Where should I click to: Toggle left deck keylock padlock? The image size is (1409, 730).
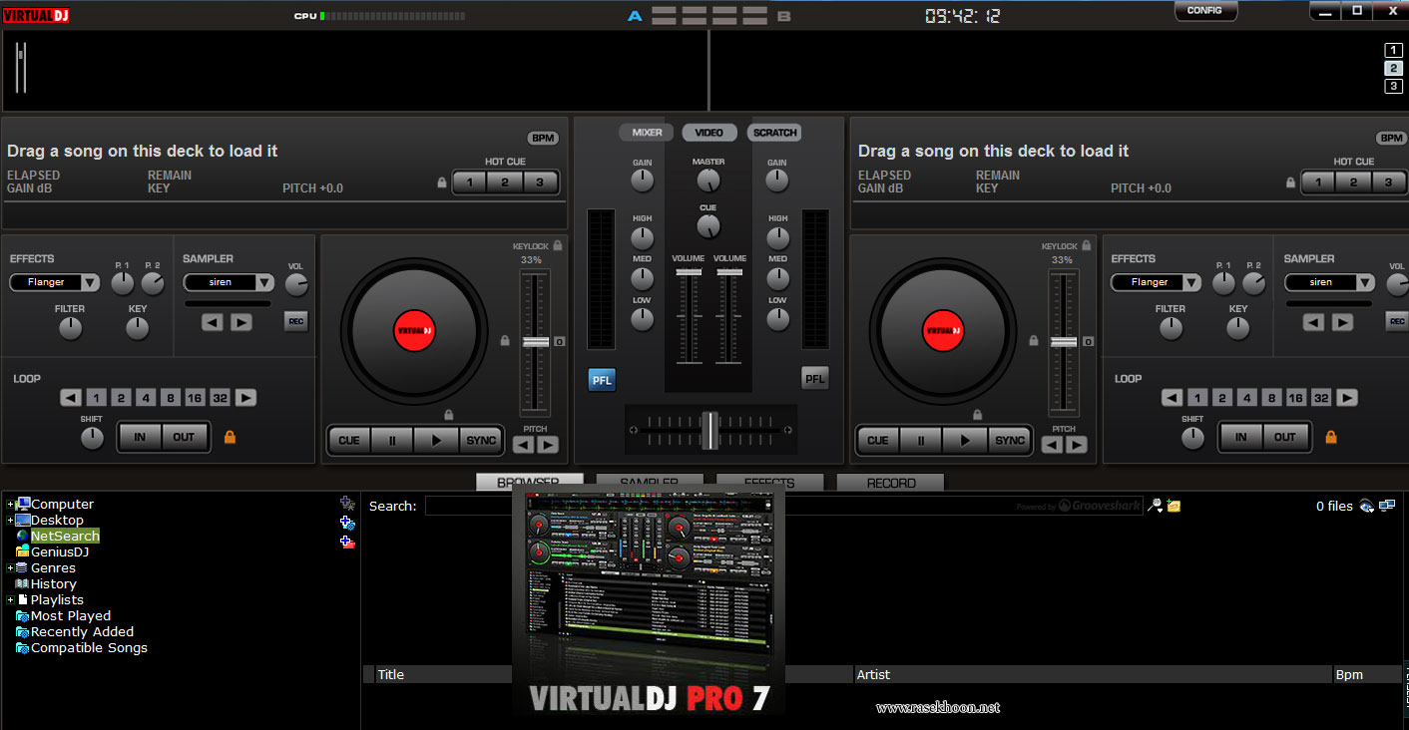coord(558,245)
